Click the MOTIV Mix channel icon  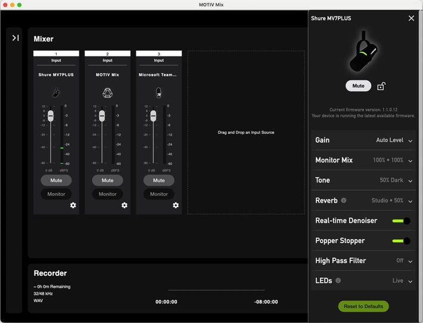click(x=107, y=93)
